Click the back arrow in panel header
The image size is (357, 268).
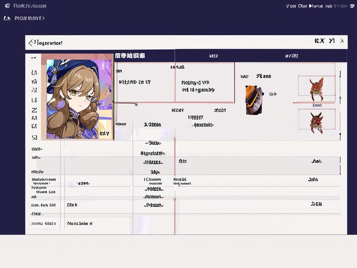click(x=31, y=43)
